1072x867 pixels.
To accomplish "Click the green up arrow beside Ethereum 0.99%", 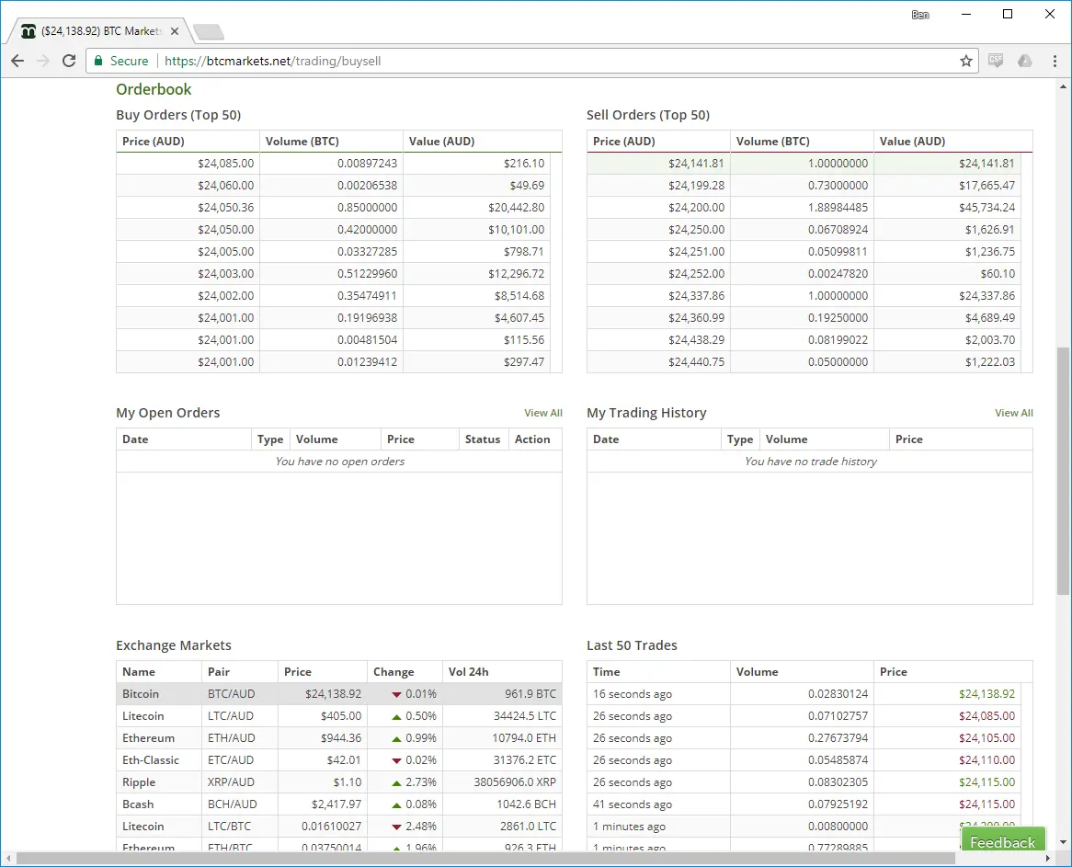I will pos(396,738).
